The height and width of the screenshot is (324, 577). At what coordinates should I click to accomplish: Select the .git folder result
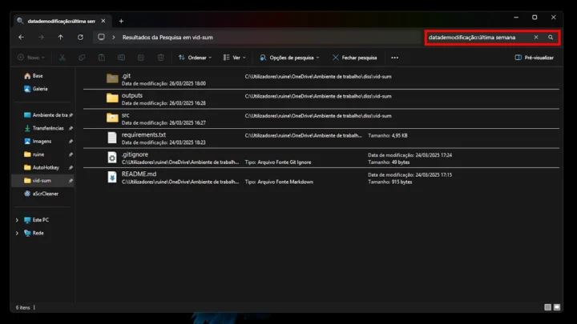tap(321, 79)
